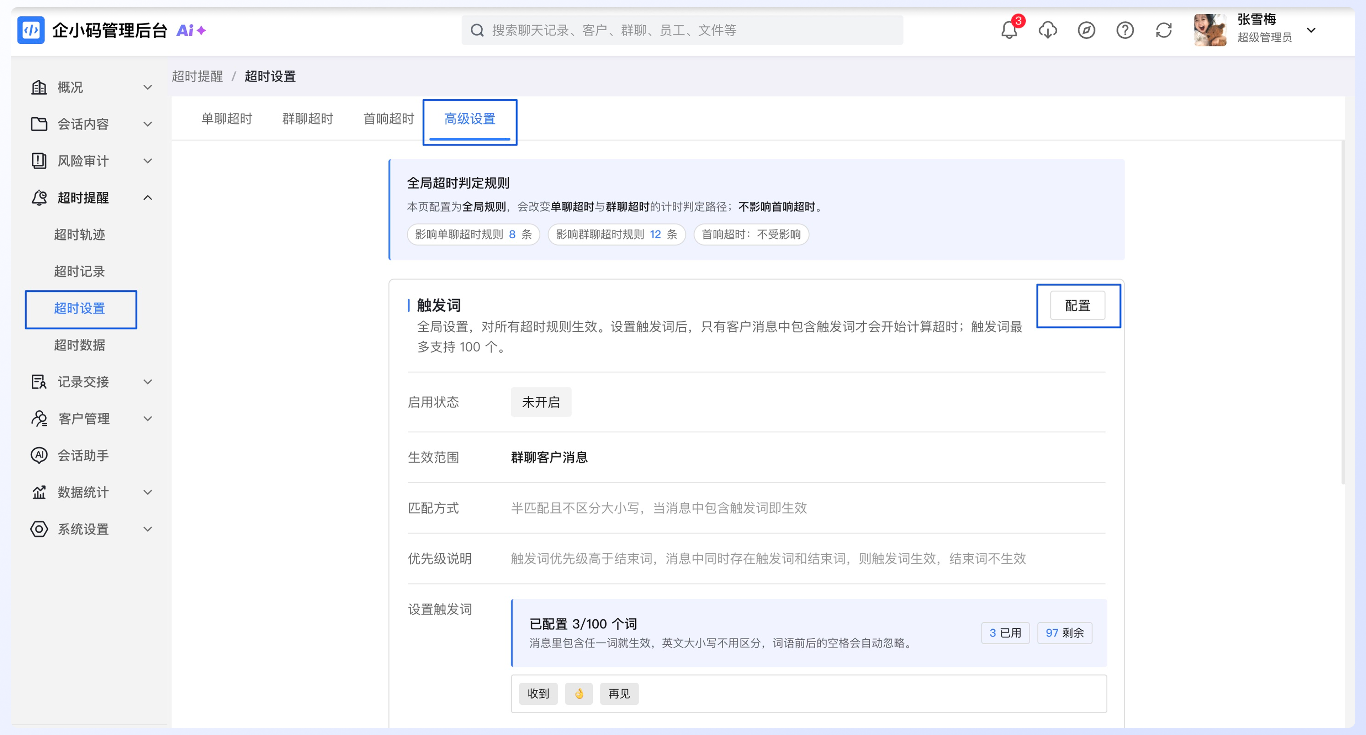Click the refresh icon in header
This screenshot has width=1366, height=735.
click(x=1164, y=30)
